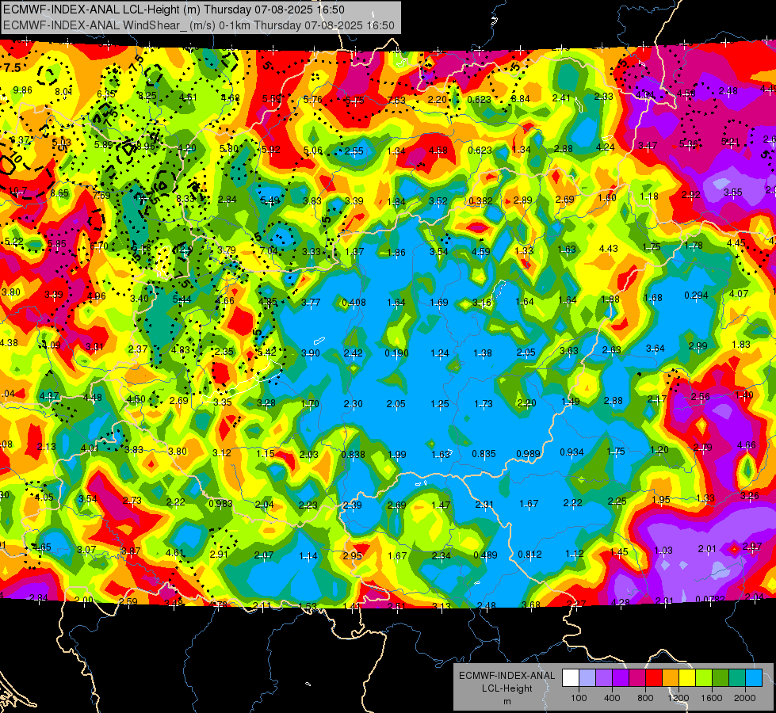Click the wind shear value 0.294
Screen dimensions: 776x713
pos(696,295)
